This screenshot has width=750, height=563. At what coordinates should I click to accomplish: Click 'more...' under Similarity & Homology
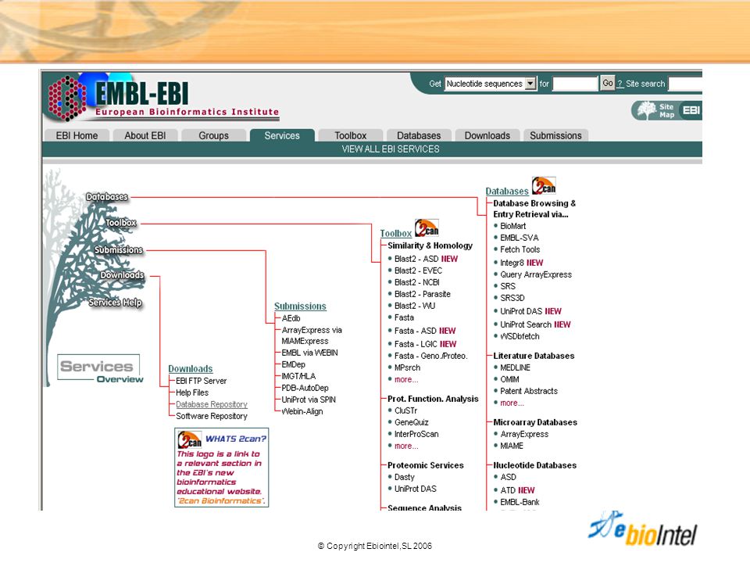point(406,380)
